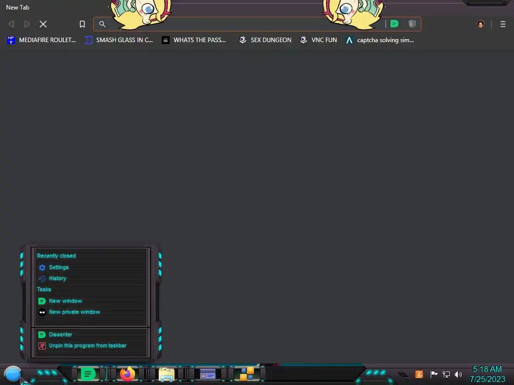Open captcha solving sim... bookmark
This screenshot has height=385, width=514.
380,40
